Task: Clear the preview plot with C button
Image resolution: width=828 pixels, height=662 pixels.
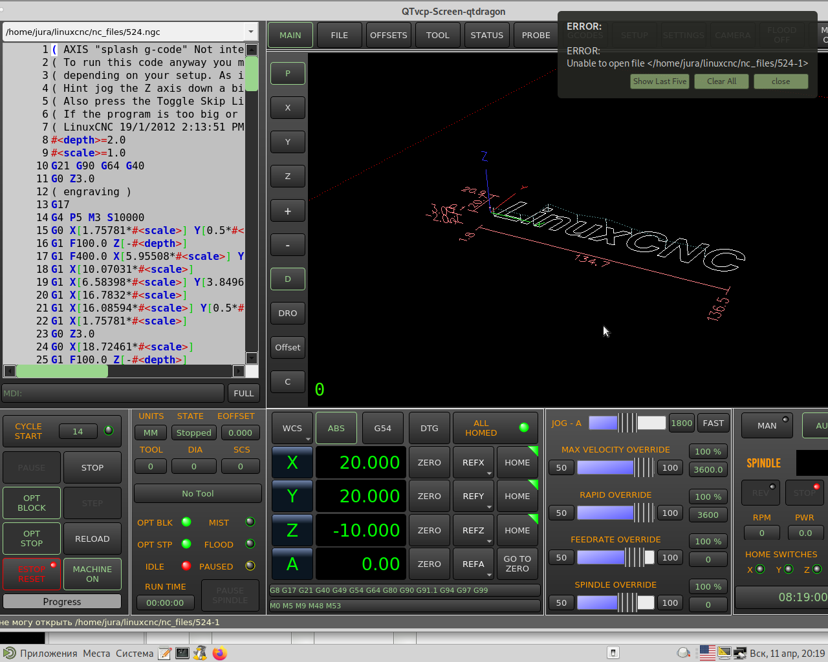Action: (288, 382)
